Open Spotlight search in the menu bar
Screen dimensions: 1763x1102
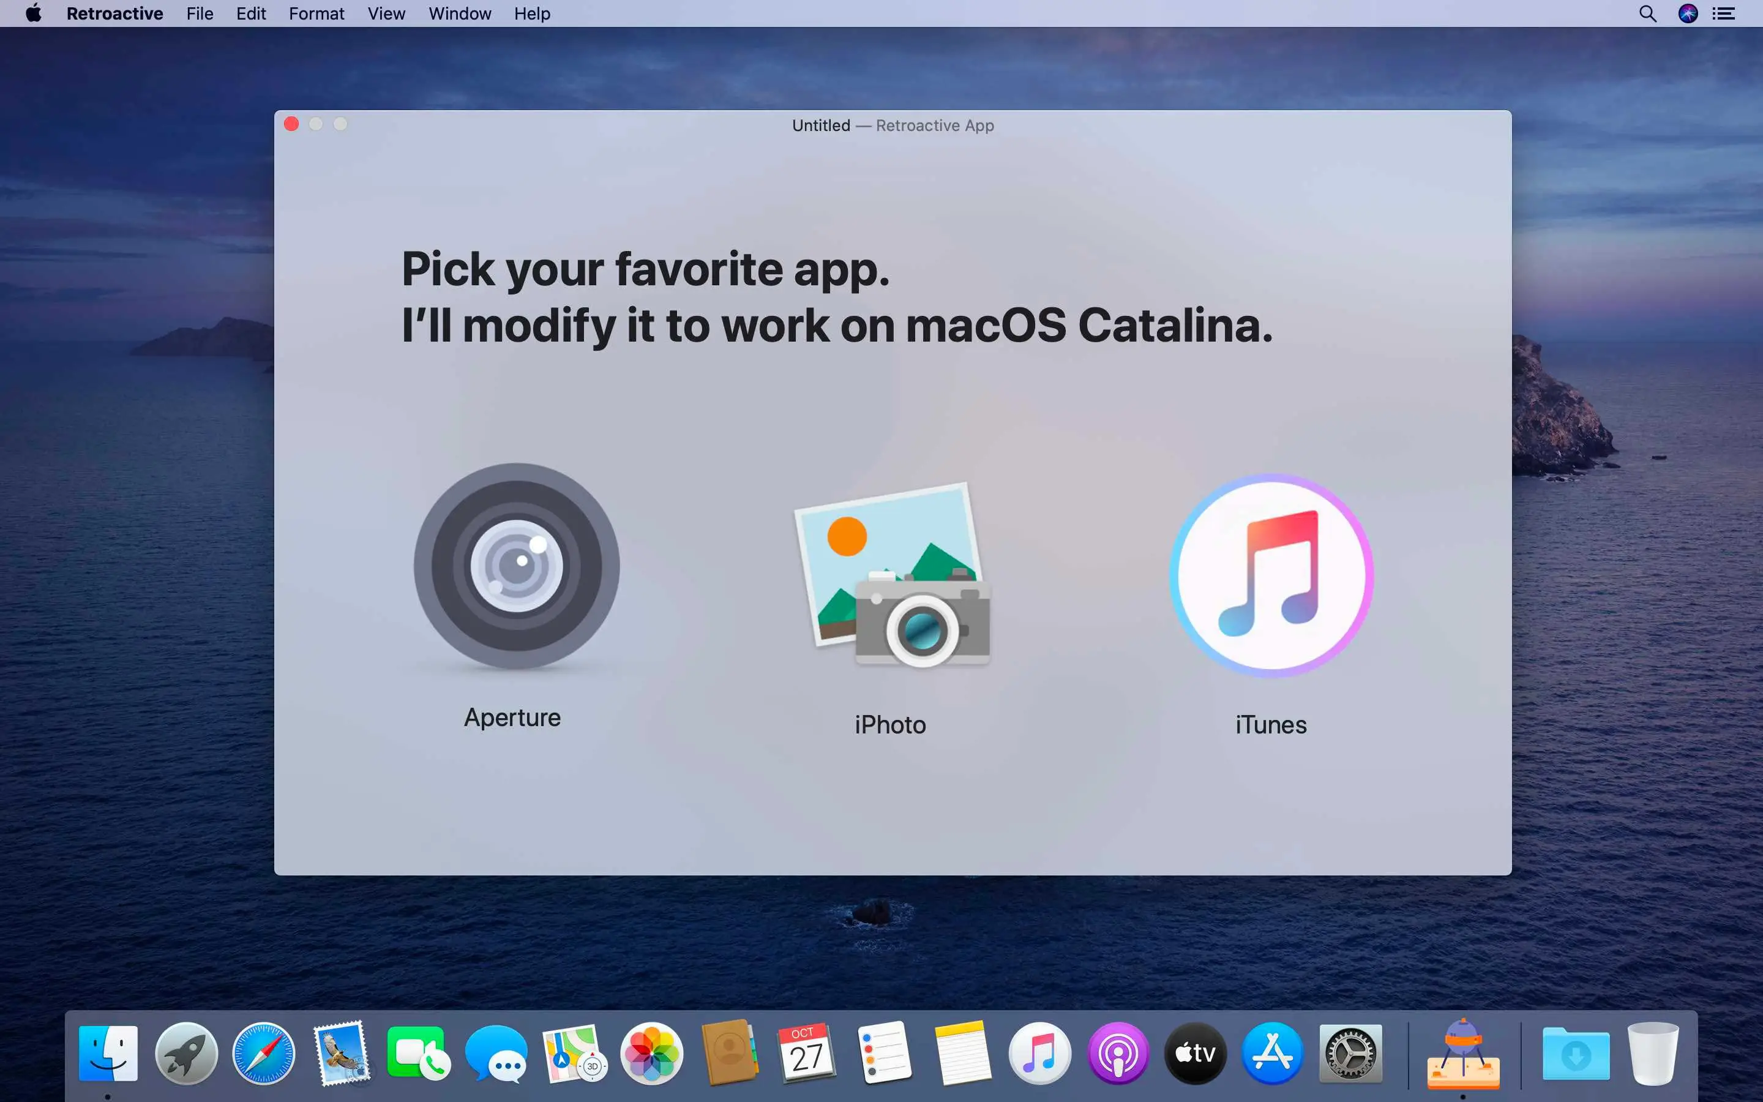click(1648, 13)
